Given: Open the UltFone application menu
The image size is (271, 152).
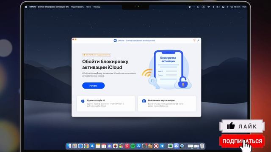Looking at the screenshot, I should point(49,7).
